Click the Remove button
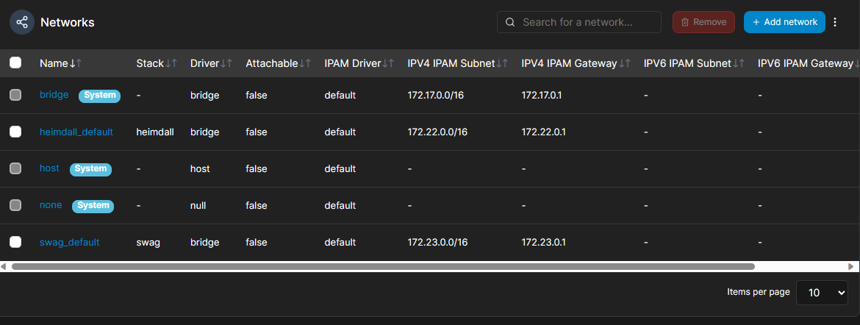This screenshot has height=325, width=860. (703, 22)
